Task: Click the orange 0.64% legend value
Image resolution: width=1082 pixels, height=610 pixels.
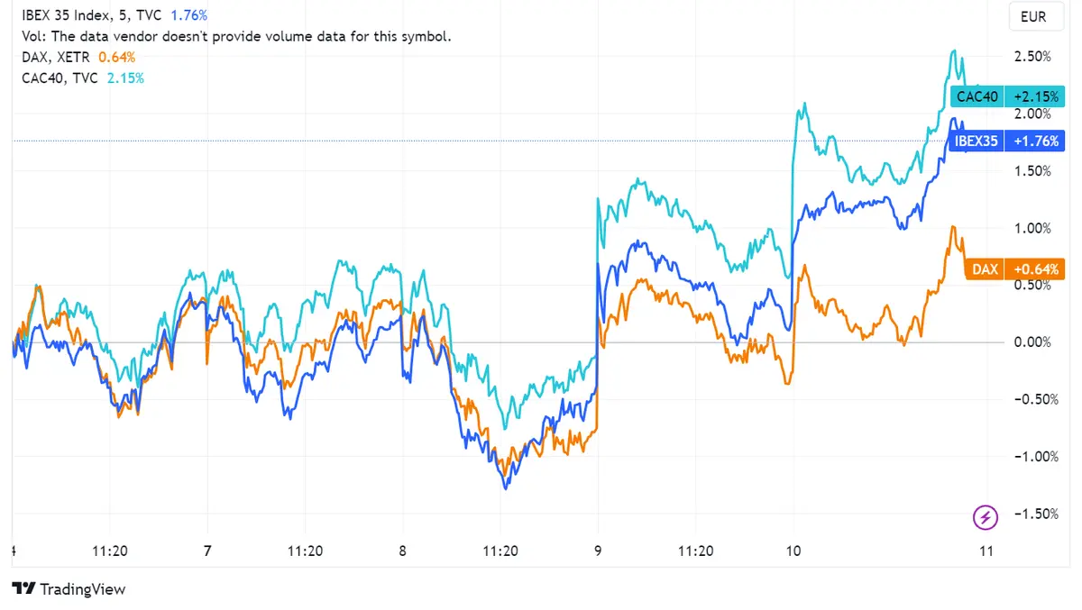Action: [117, 56]
